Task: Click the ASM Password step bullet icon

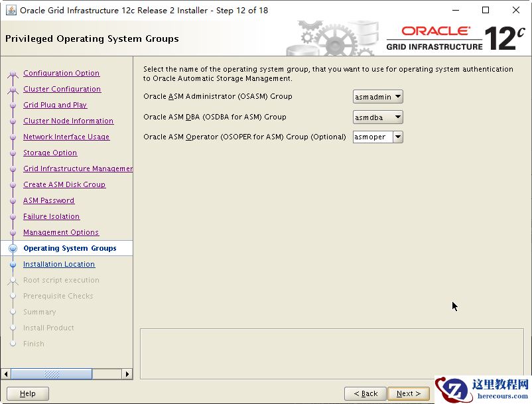Action: [x=13, y=201]
